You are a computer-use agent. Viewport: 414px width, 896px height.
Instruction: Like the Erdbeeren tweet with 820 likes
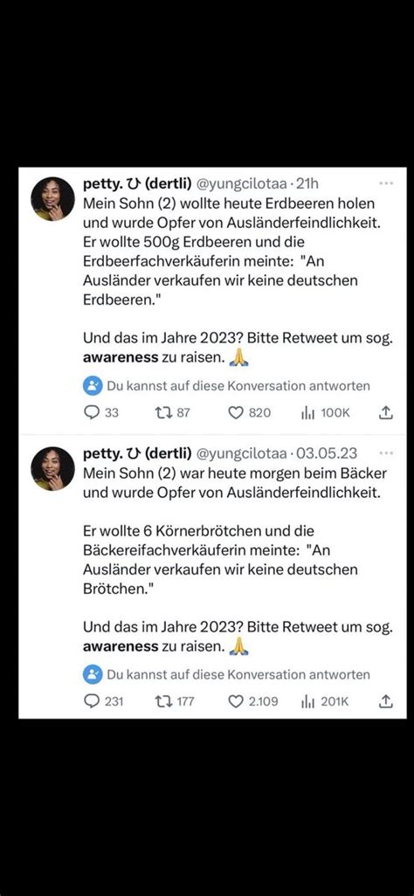coord(249,412)
